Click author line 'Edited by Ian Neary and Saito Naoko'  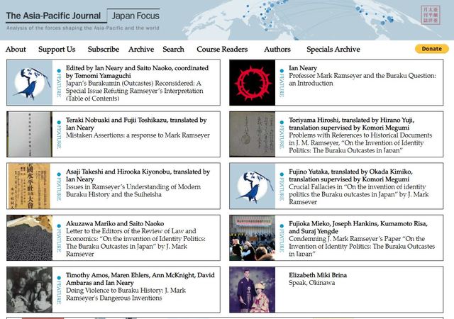pos(137,72)
